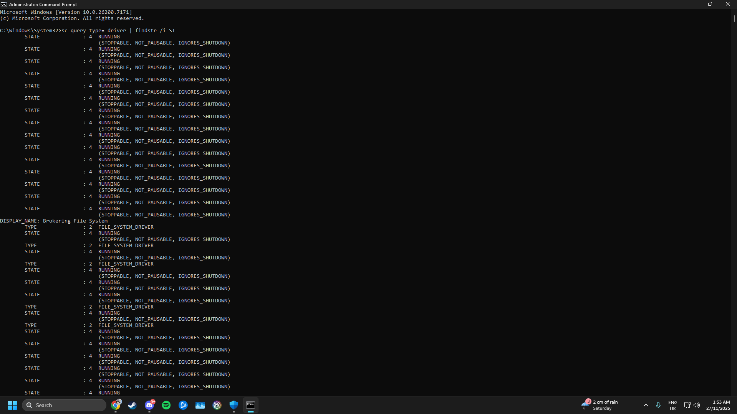Open the clock showing 1:53 AM
Viewport: 737px width, 414px height.
click(x=718, y=405)
